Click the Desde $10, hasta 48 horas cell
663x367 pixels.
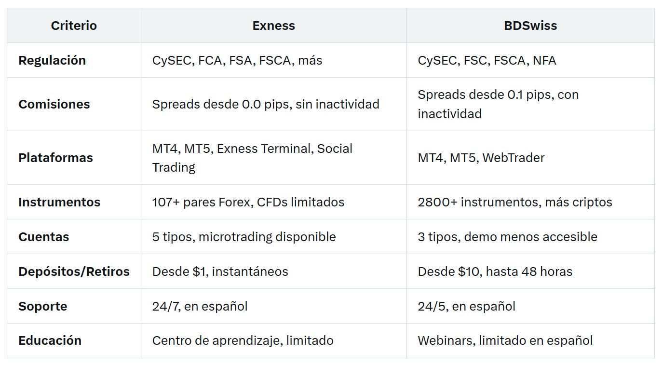(x=530, y=272)
